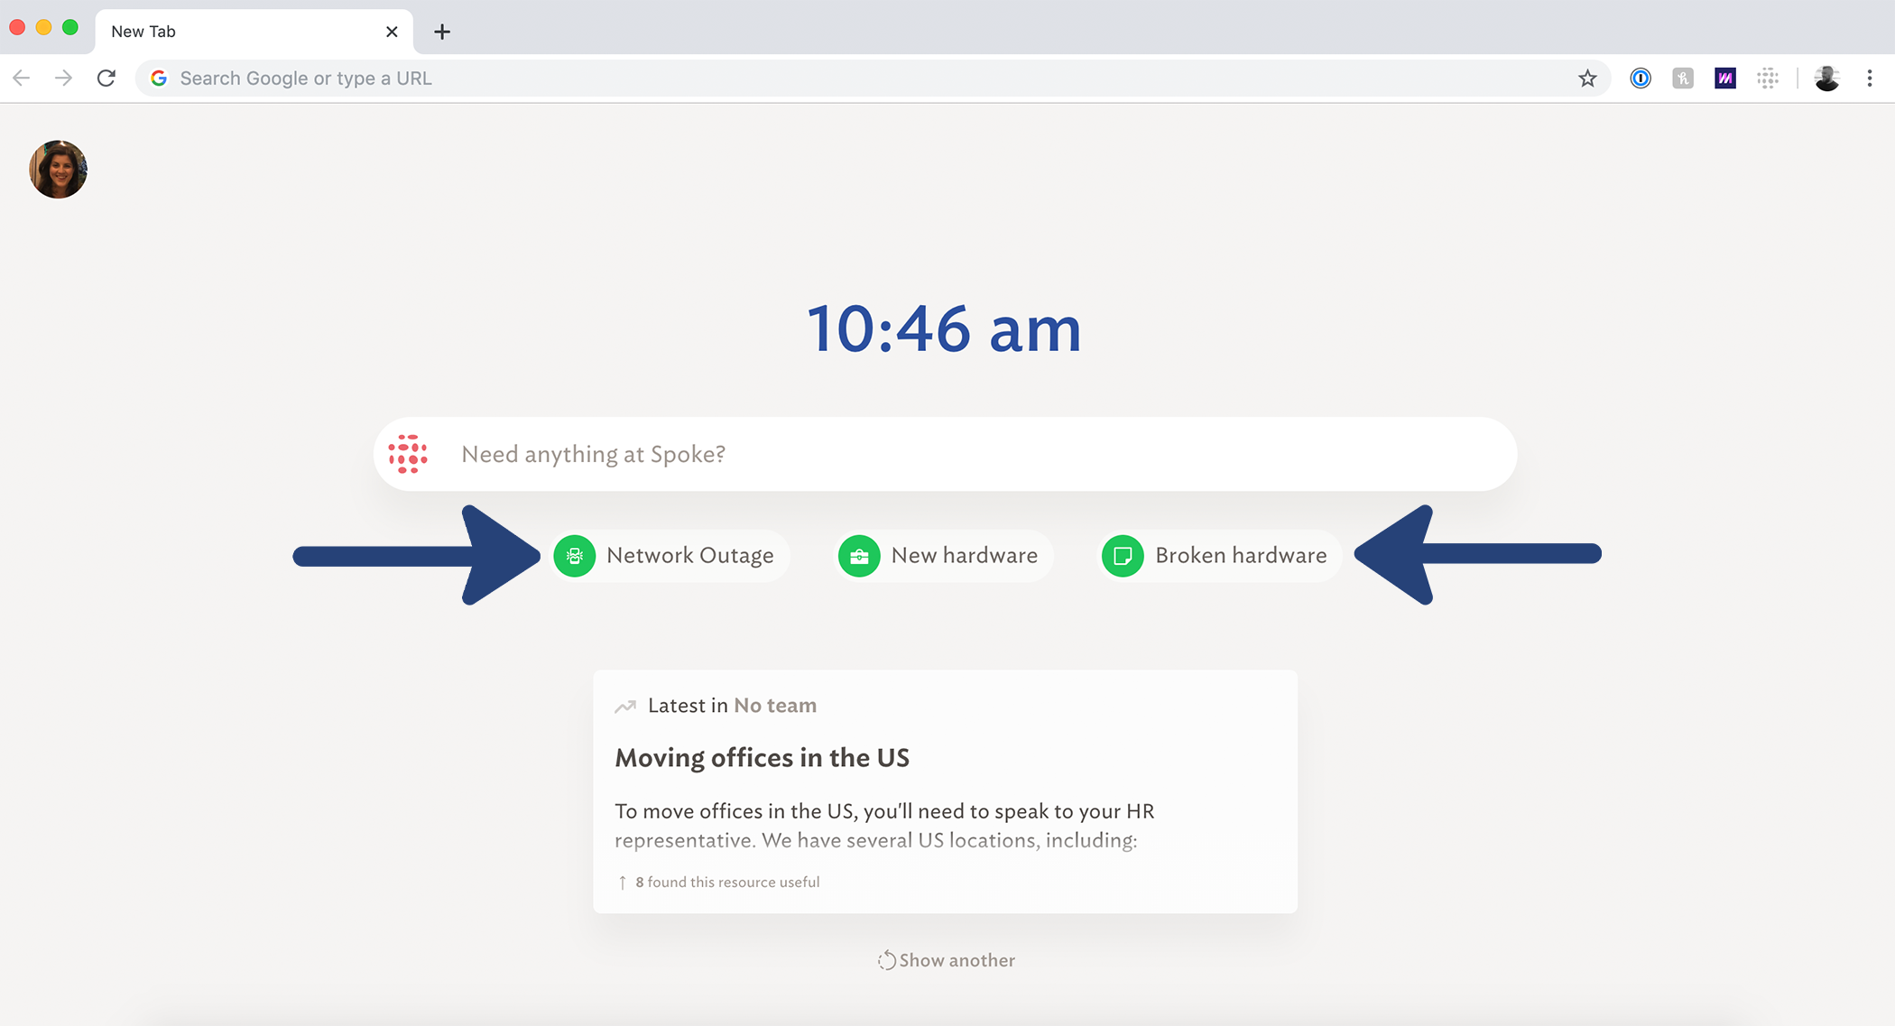
Task: Focus the Google search or URL bar
Action: coord(873,79)
